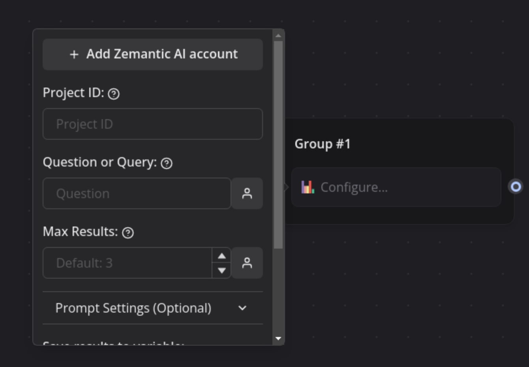Click into the Question input field
The width and height of the screenshot is (529, 367).
click(137, 193)
